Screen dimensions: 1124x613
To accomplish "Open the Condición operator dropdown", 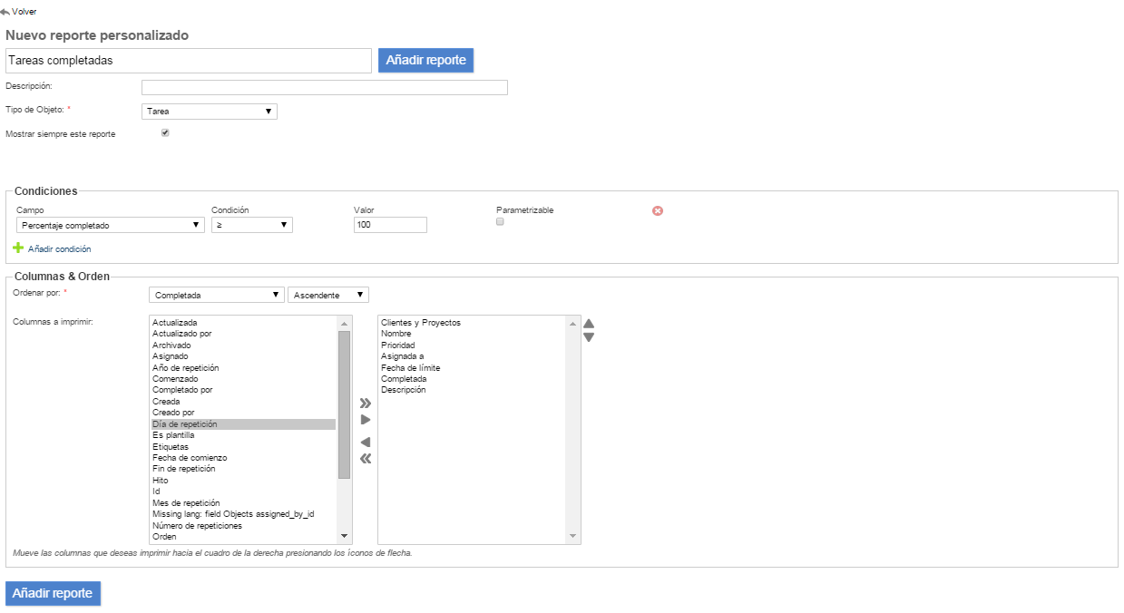I will [251, 225].
